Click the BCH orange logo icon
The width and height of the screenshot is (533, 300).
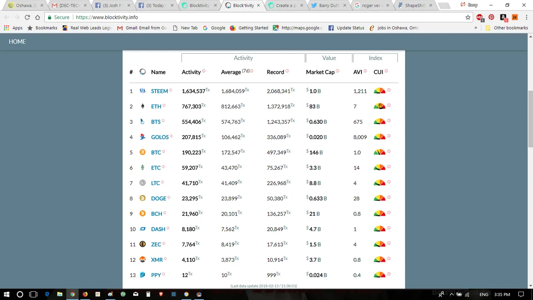click(142, 213)
